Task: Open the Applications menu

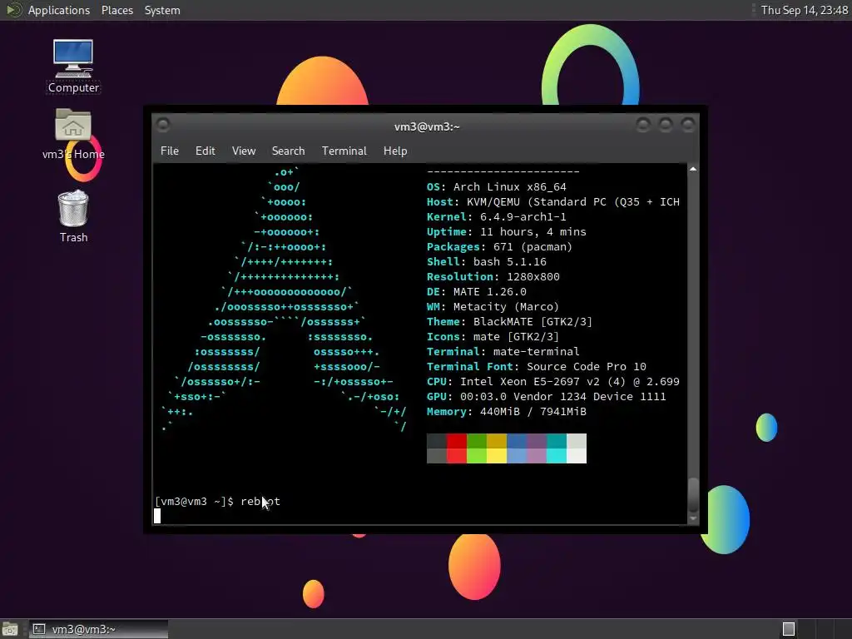Action: pyautogui.click(x=59, y=10)
